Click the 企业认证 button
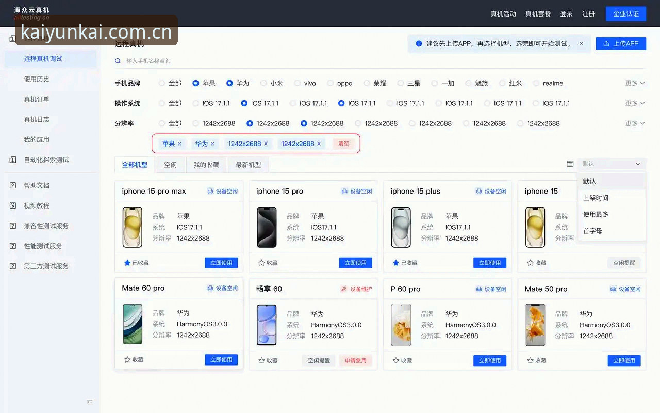 click(x=626, y=14)
